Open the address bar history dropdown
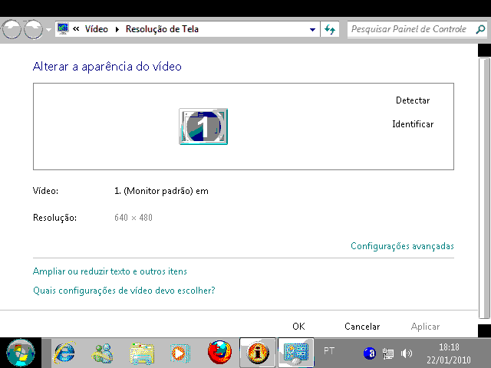The height and width of the screenshot is (368, 491). tap(312, 29)
